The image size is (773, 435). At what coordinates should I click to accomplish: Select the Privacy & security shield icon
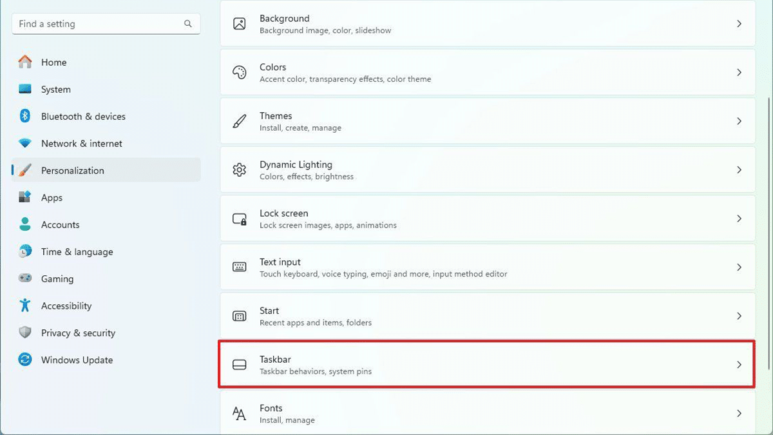coord(25,333)
